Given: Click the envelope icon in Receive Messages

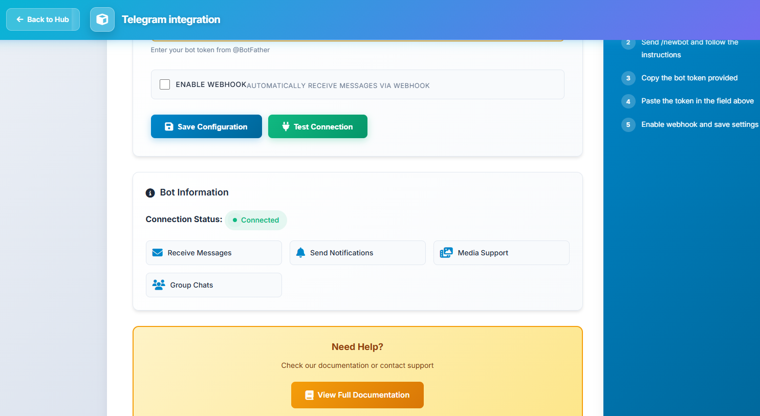Looking at the screenshot, I should tap(158, 253).
